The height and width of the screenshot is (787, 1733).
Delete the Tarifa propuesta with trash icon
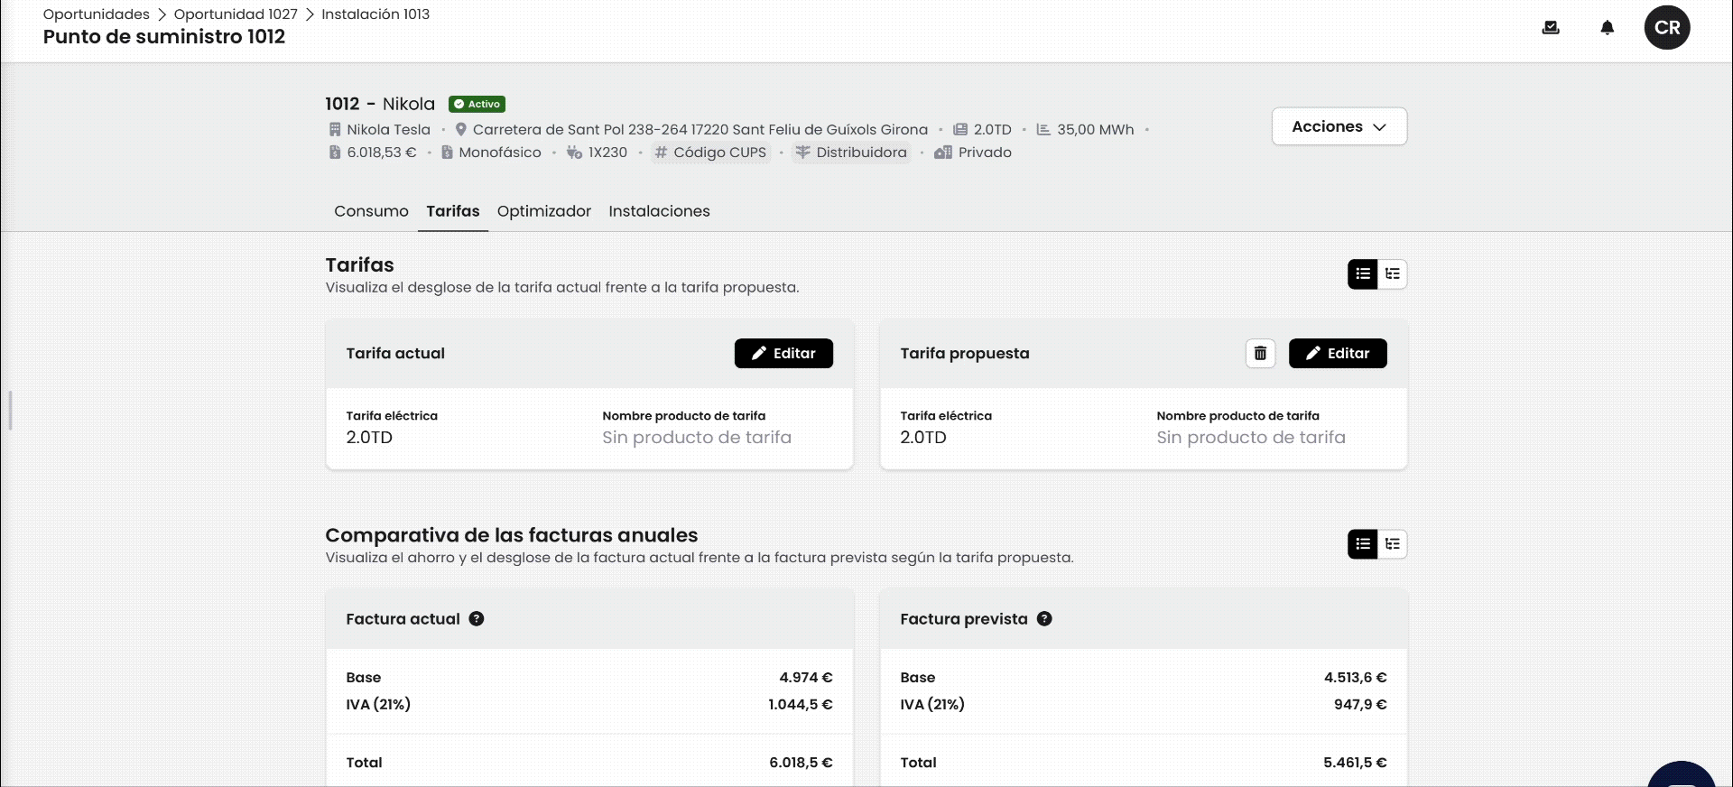pos(1261,353)
